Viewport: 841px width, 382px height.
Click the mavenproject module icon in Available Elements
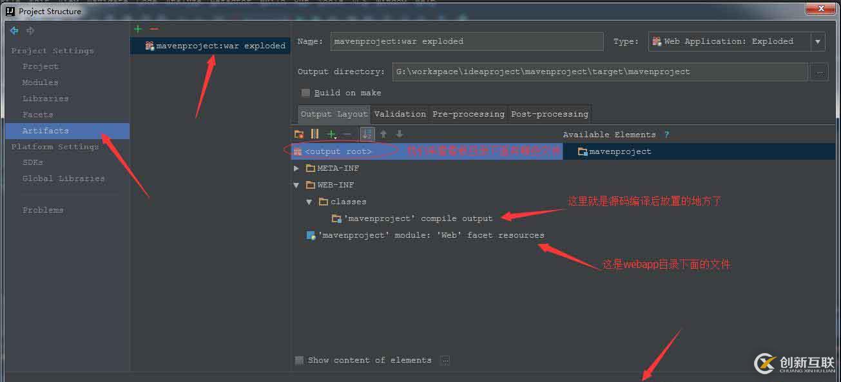tap(583, 151)
